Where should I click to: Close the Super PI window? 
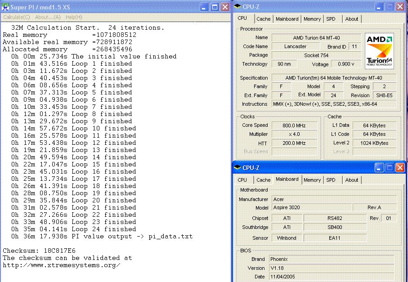tap(225, 7)
